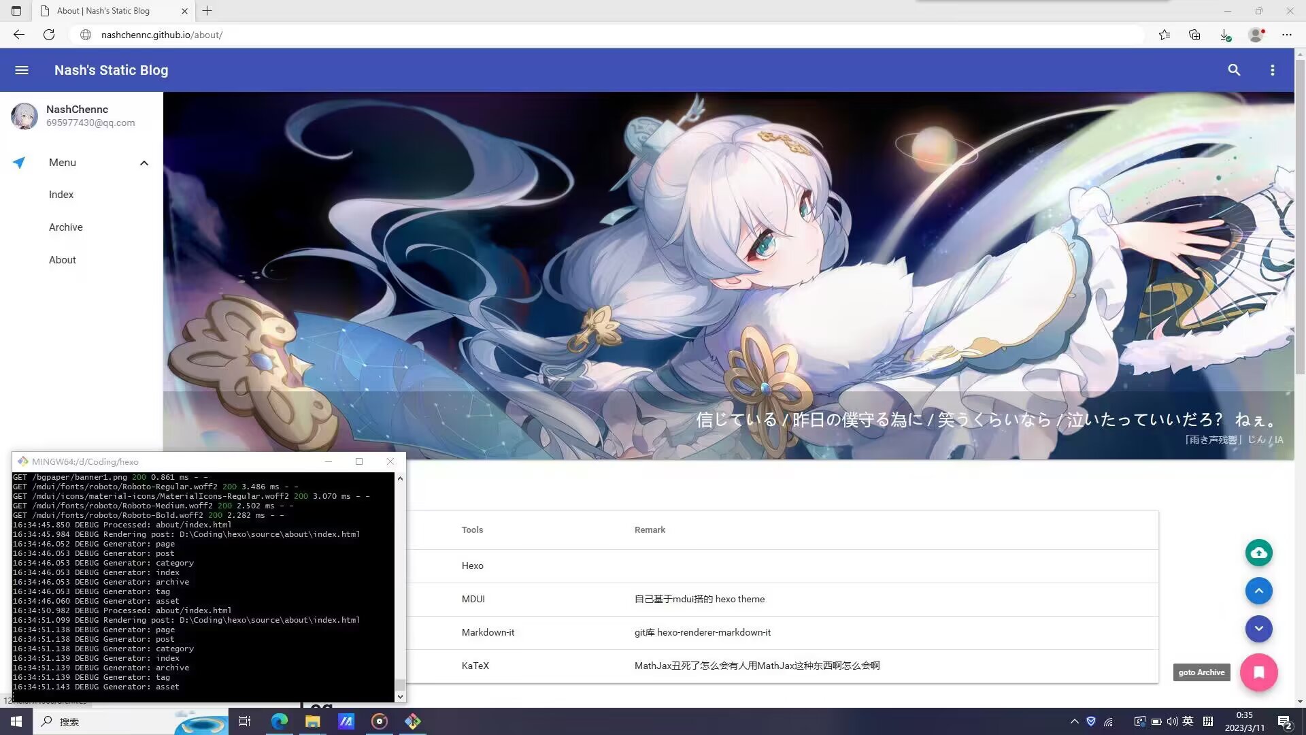Open the volume control in the system tray
This screenshot has width=1306, height=735.
(x=1172, y=721)
